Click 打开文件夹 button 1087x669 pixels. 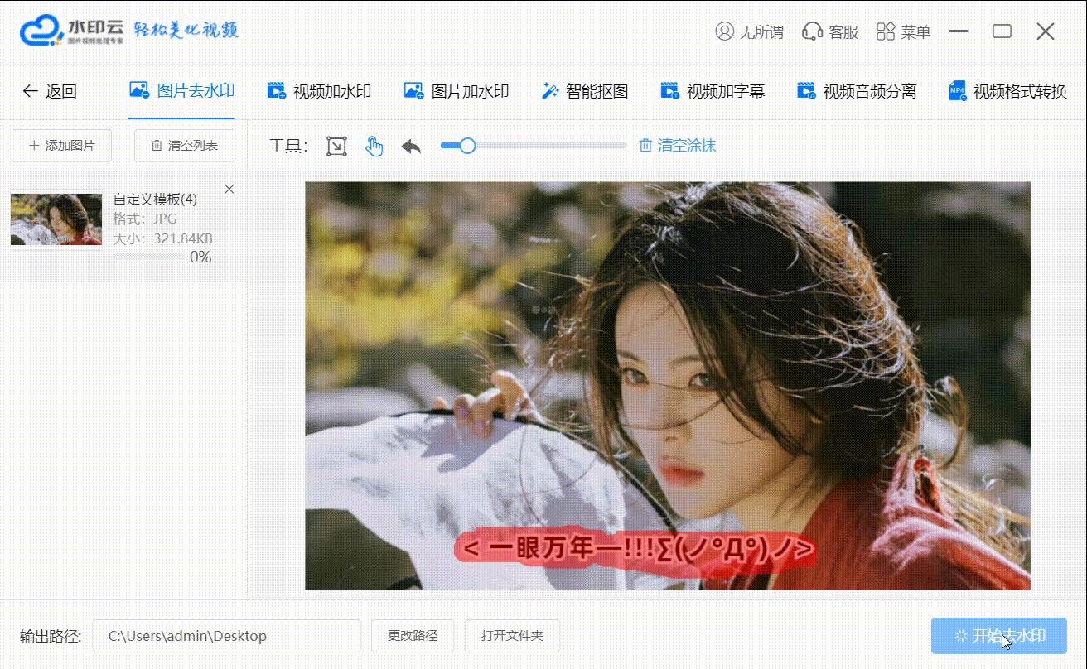(x=512, y=636)
